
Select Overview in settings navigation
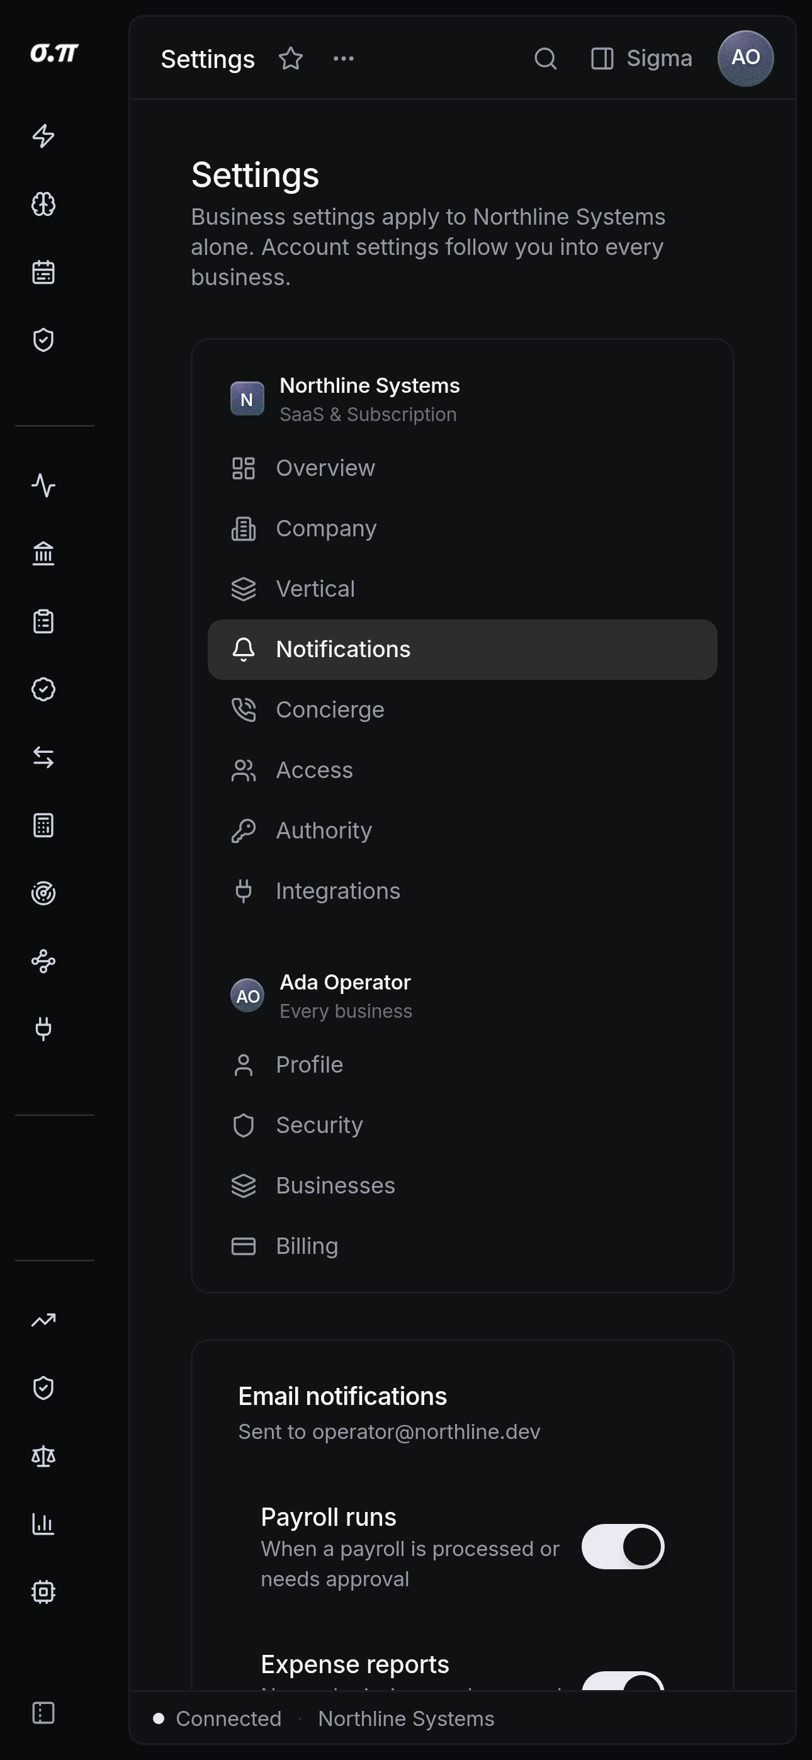[x=462, y=469]
